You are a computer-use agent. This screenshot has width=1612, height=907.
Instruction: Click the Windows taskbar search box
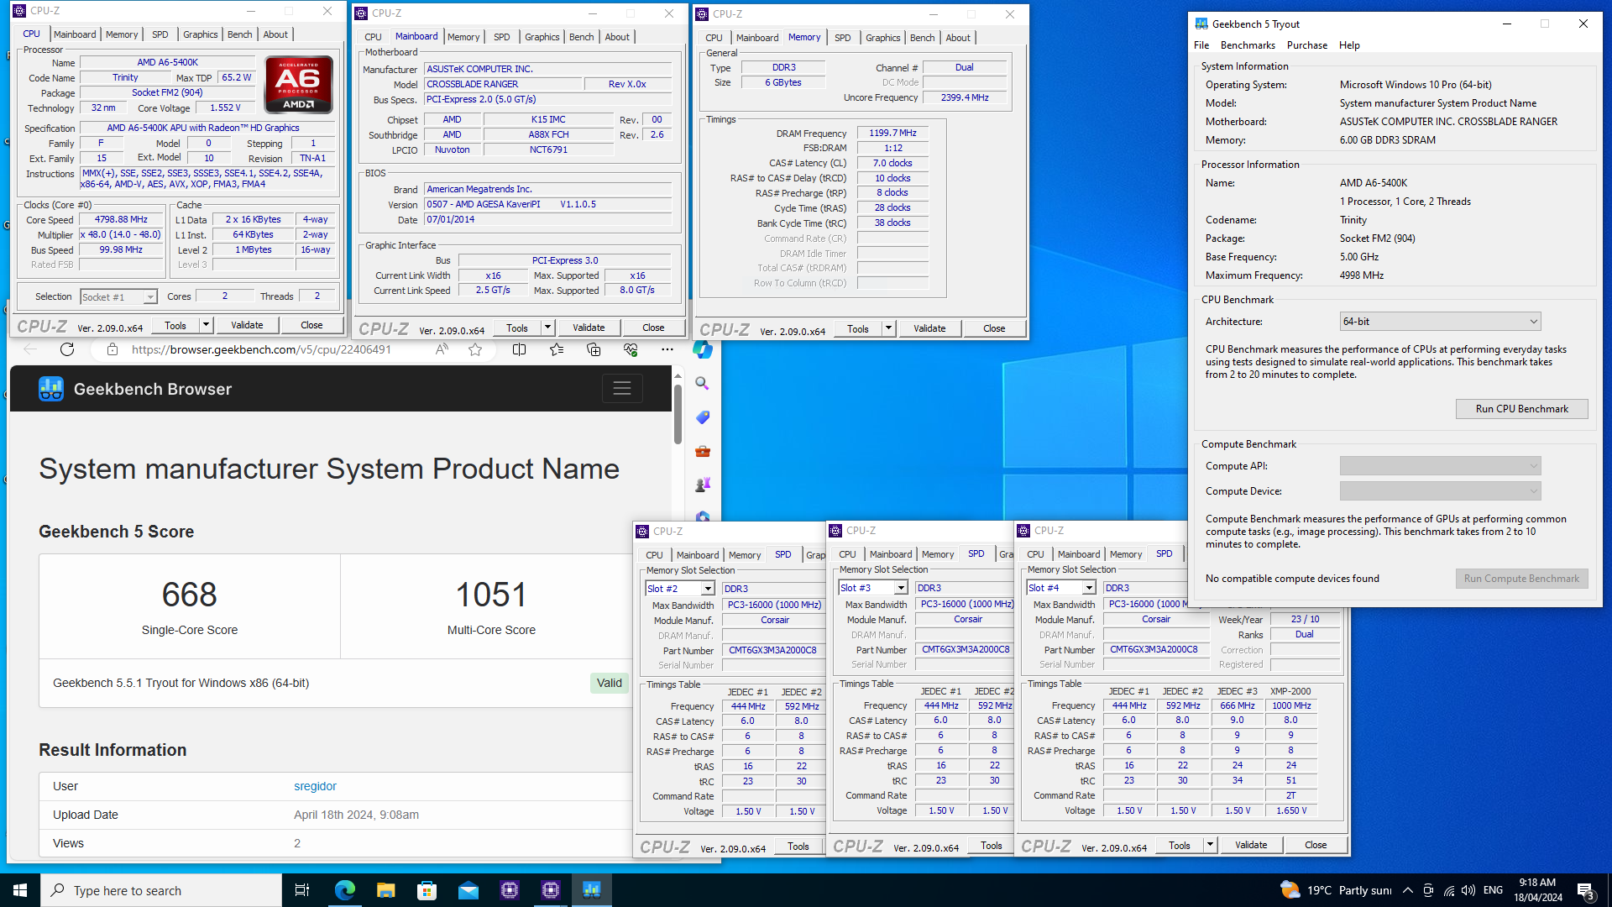tap(161, 890)
